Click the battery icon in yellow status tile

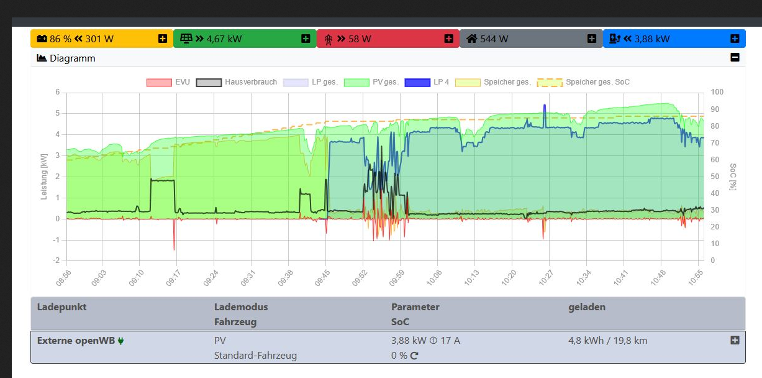pyautogui.click(x=42, y=39)
